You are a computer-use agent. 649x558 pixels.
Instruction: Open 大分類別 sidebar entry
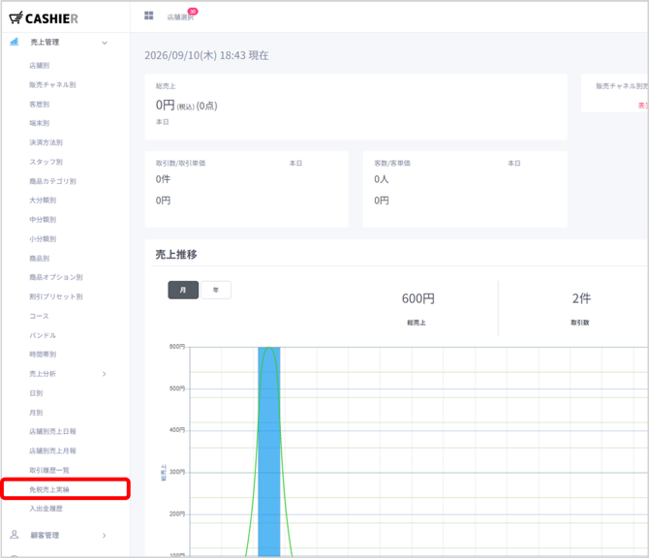click(x=43, y=201)
